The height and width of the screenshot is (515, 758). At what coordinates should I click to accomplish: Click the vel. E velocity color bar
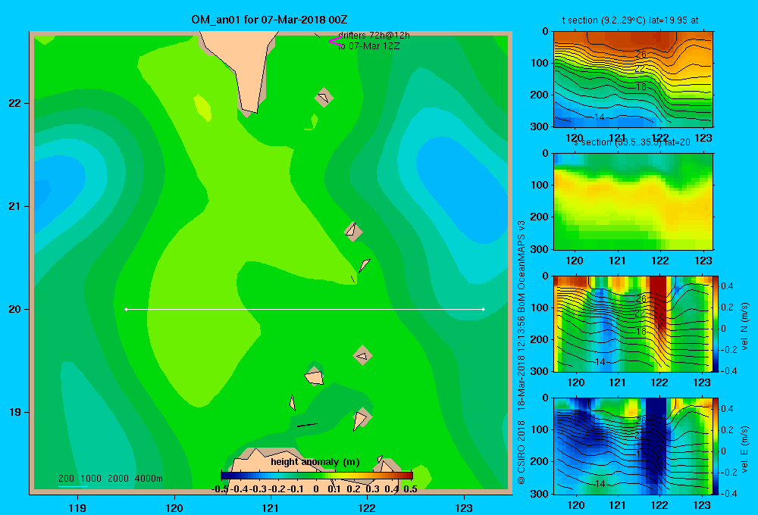(x=716, y=446)
